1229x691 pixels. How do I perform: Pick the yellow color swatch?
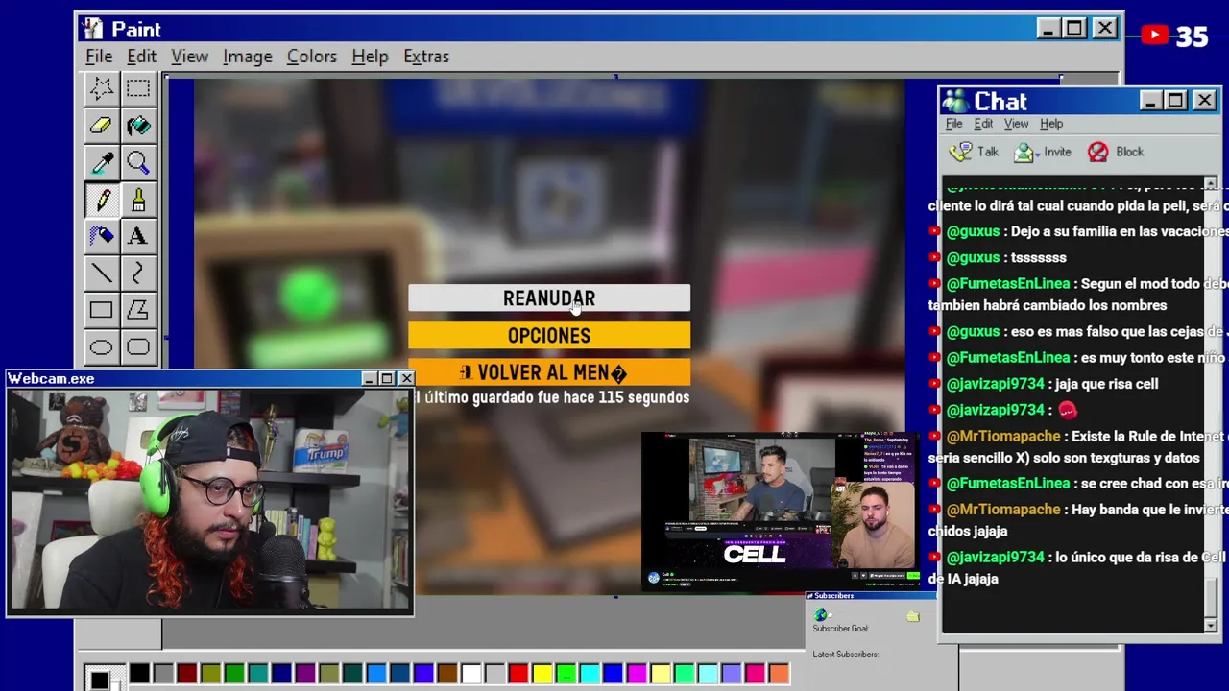(542, 674)
